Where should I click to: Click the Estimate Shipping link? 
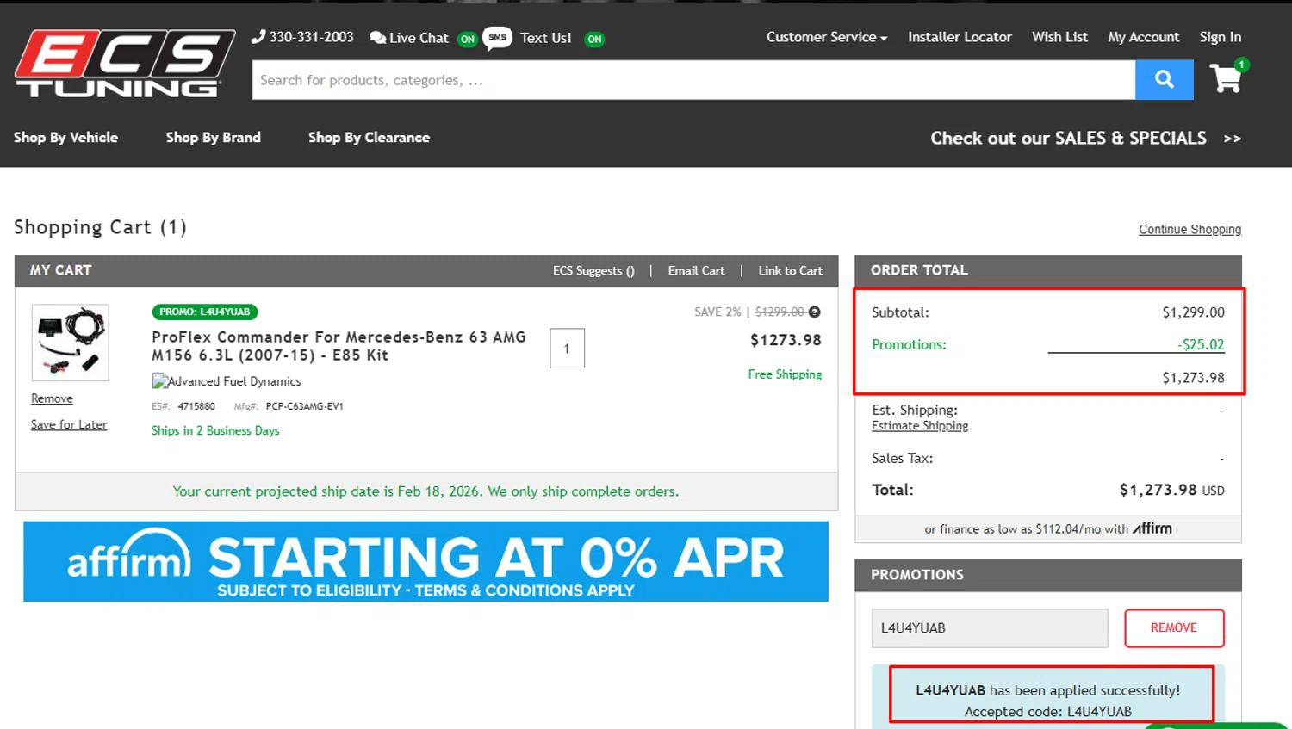pyautogui.click(x=920, y=426)
